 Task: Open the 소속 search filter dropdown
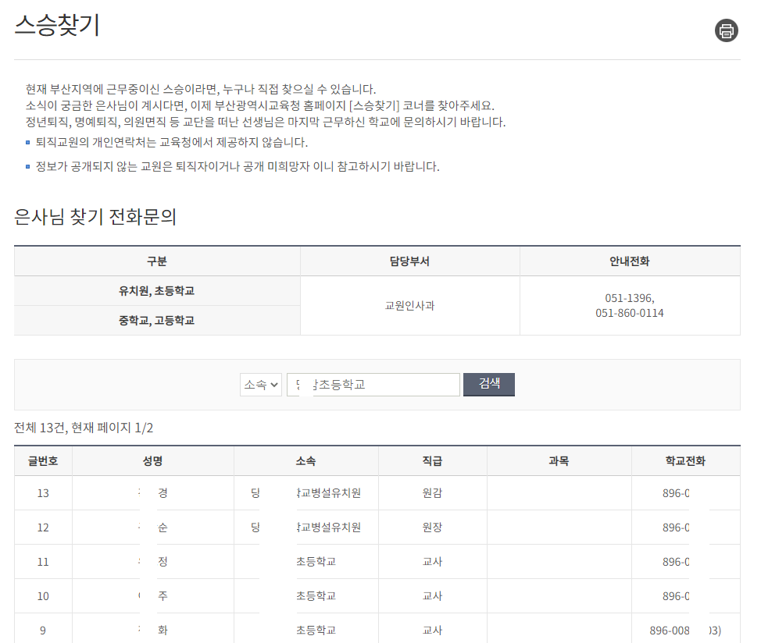click(x=260, y=384)
